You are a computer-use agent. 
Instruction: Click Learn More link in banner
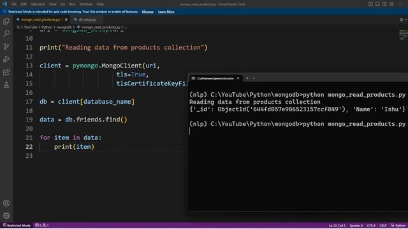click(166, 11)
